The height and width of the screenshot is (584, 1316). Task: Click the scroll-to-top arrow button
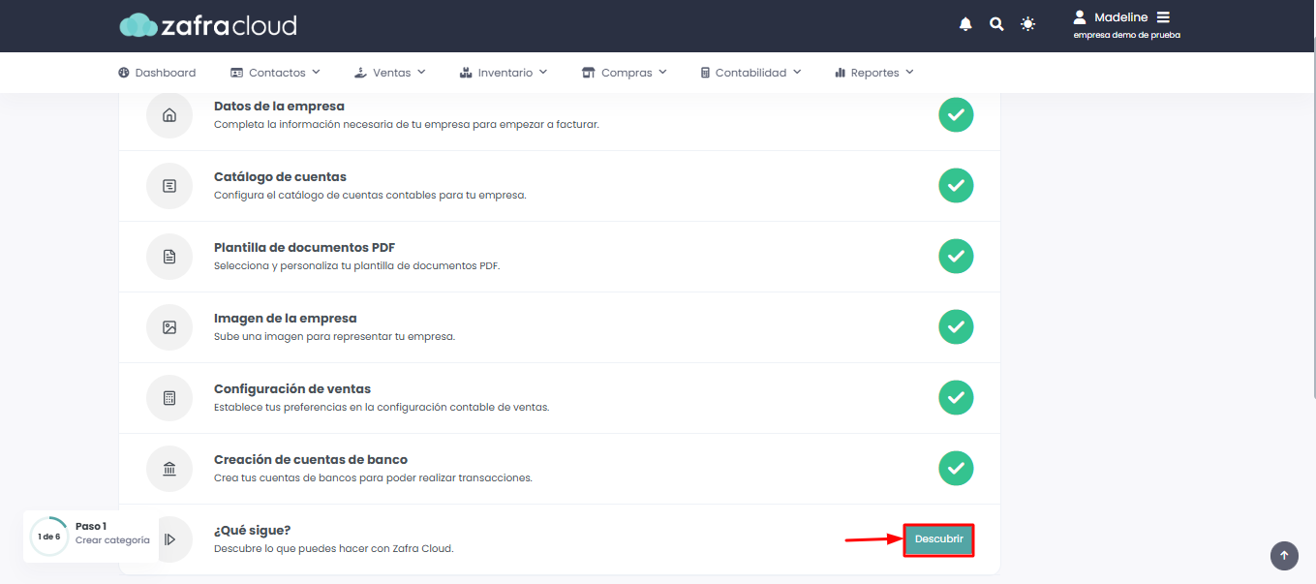pyautogui.click(x=1284, y=555)
